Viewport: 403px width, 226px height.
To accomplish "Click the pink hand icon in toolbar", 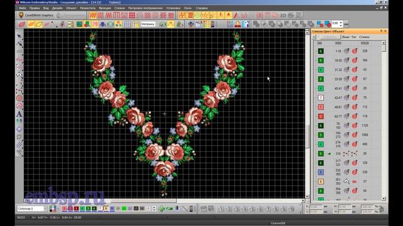I will tap(95, 24).
